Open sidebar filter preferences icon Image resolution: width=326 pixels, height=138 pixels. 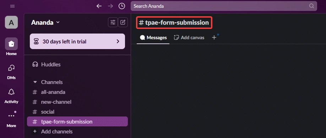click(113, 22)
